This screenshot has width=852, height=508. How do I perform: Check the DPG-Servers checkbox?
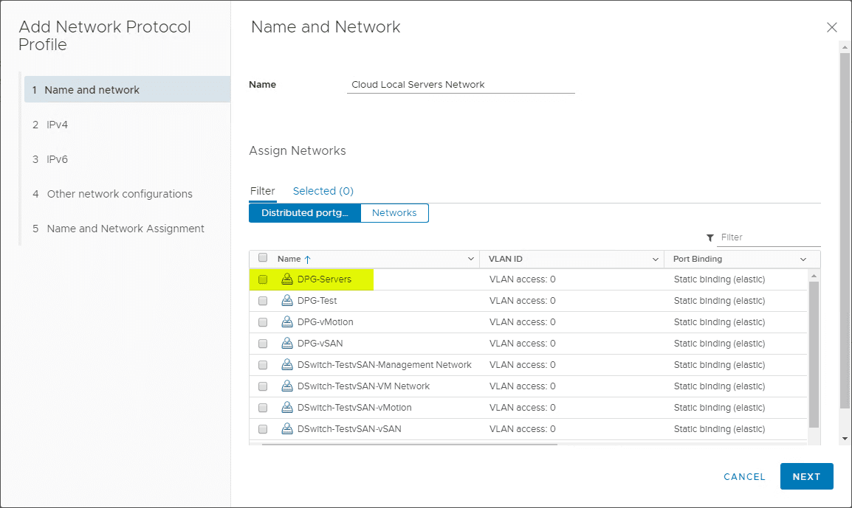pyautogui.click(x=263, y=279)
